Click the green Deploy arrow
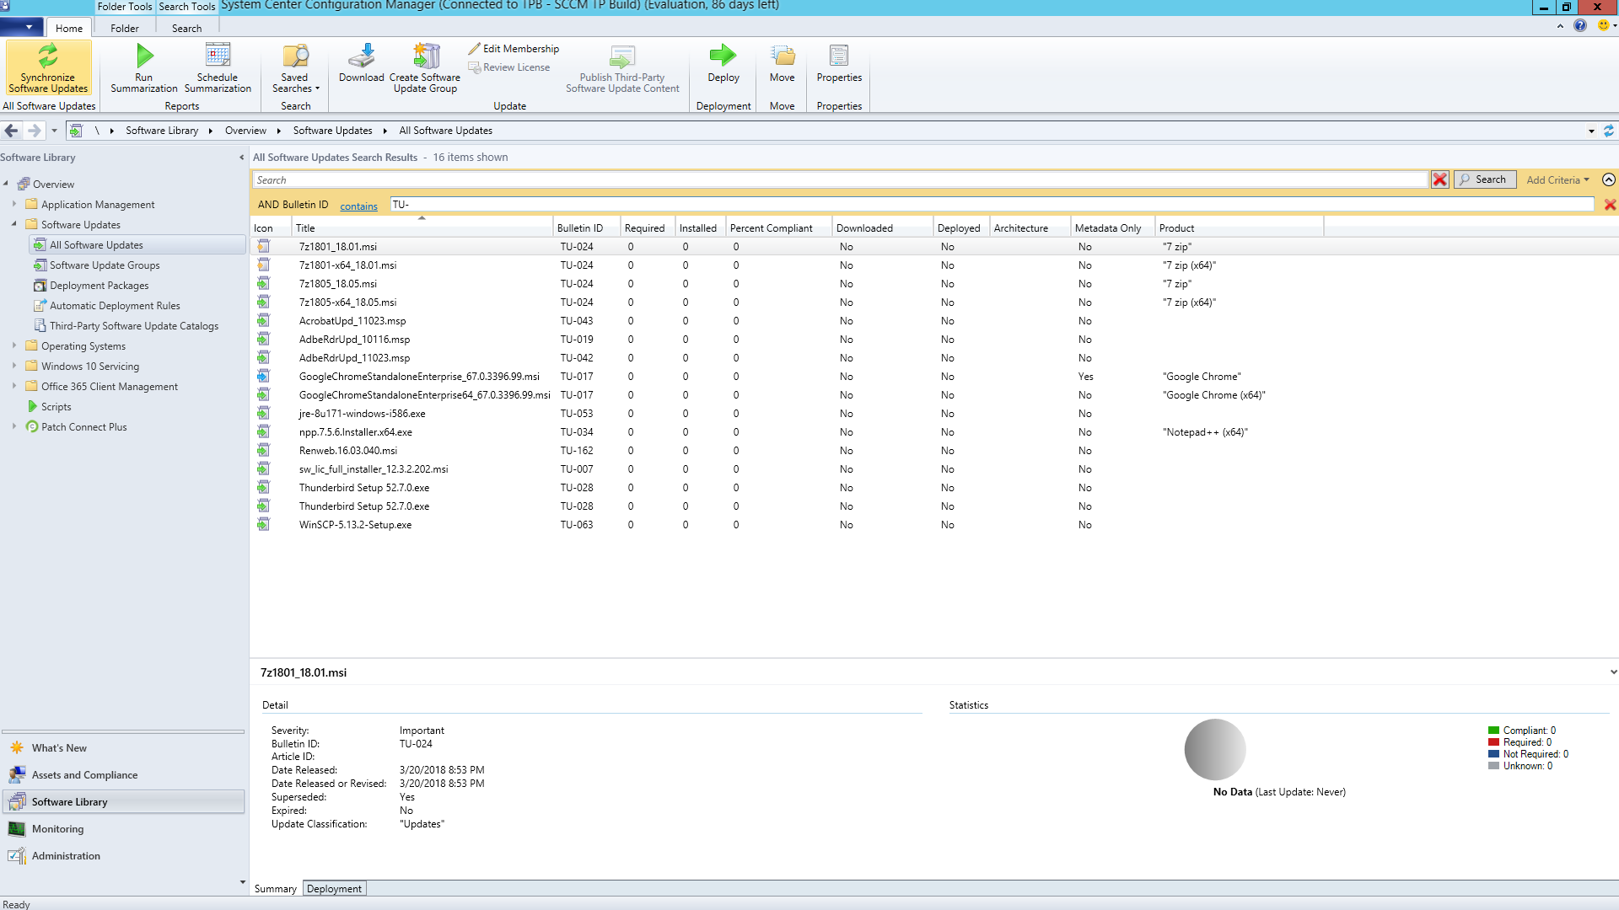 pos(723,56)
